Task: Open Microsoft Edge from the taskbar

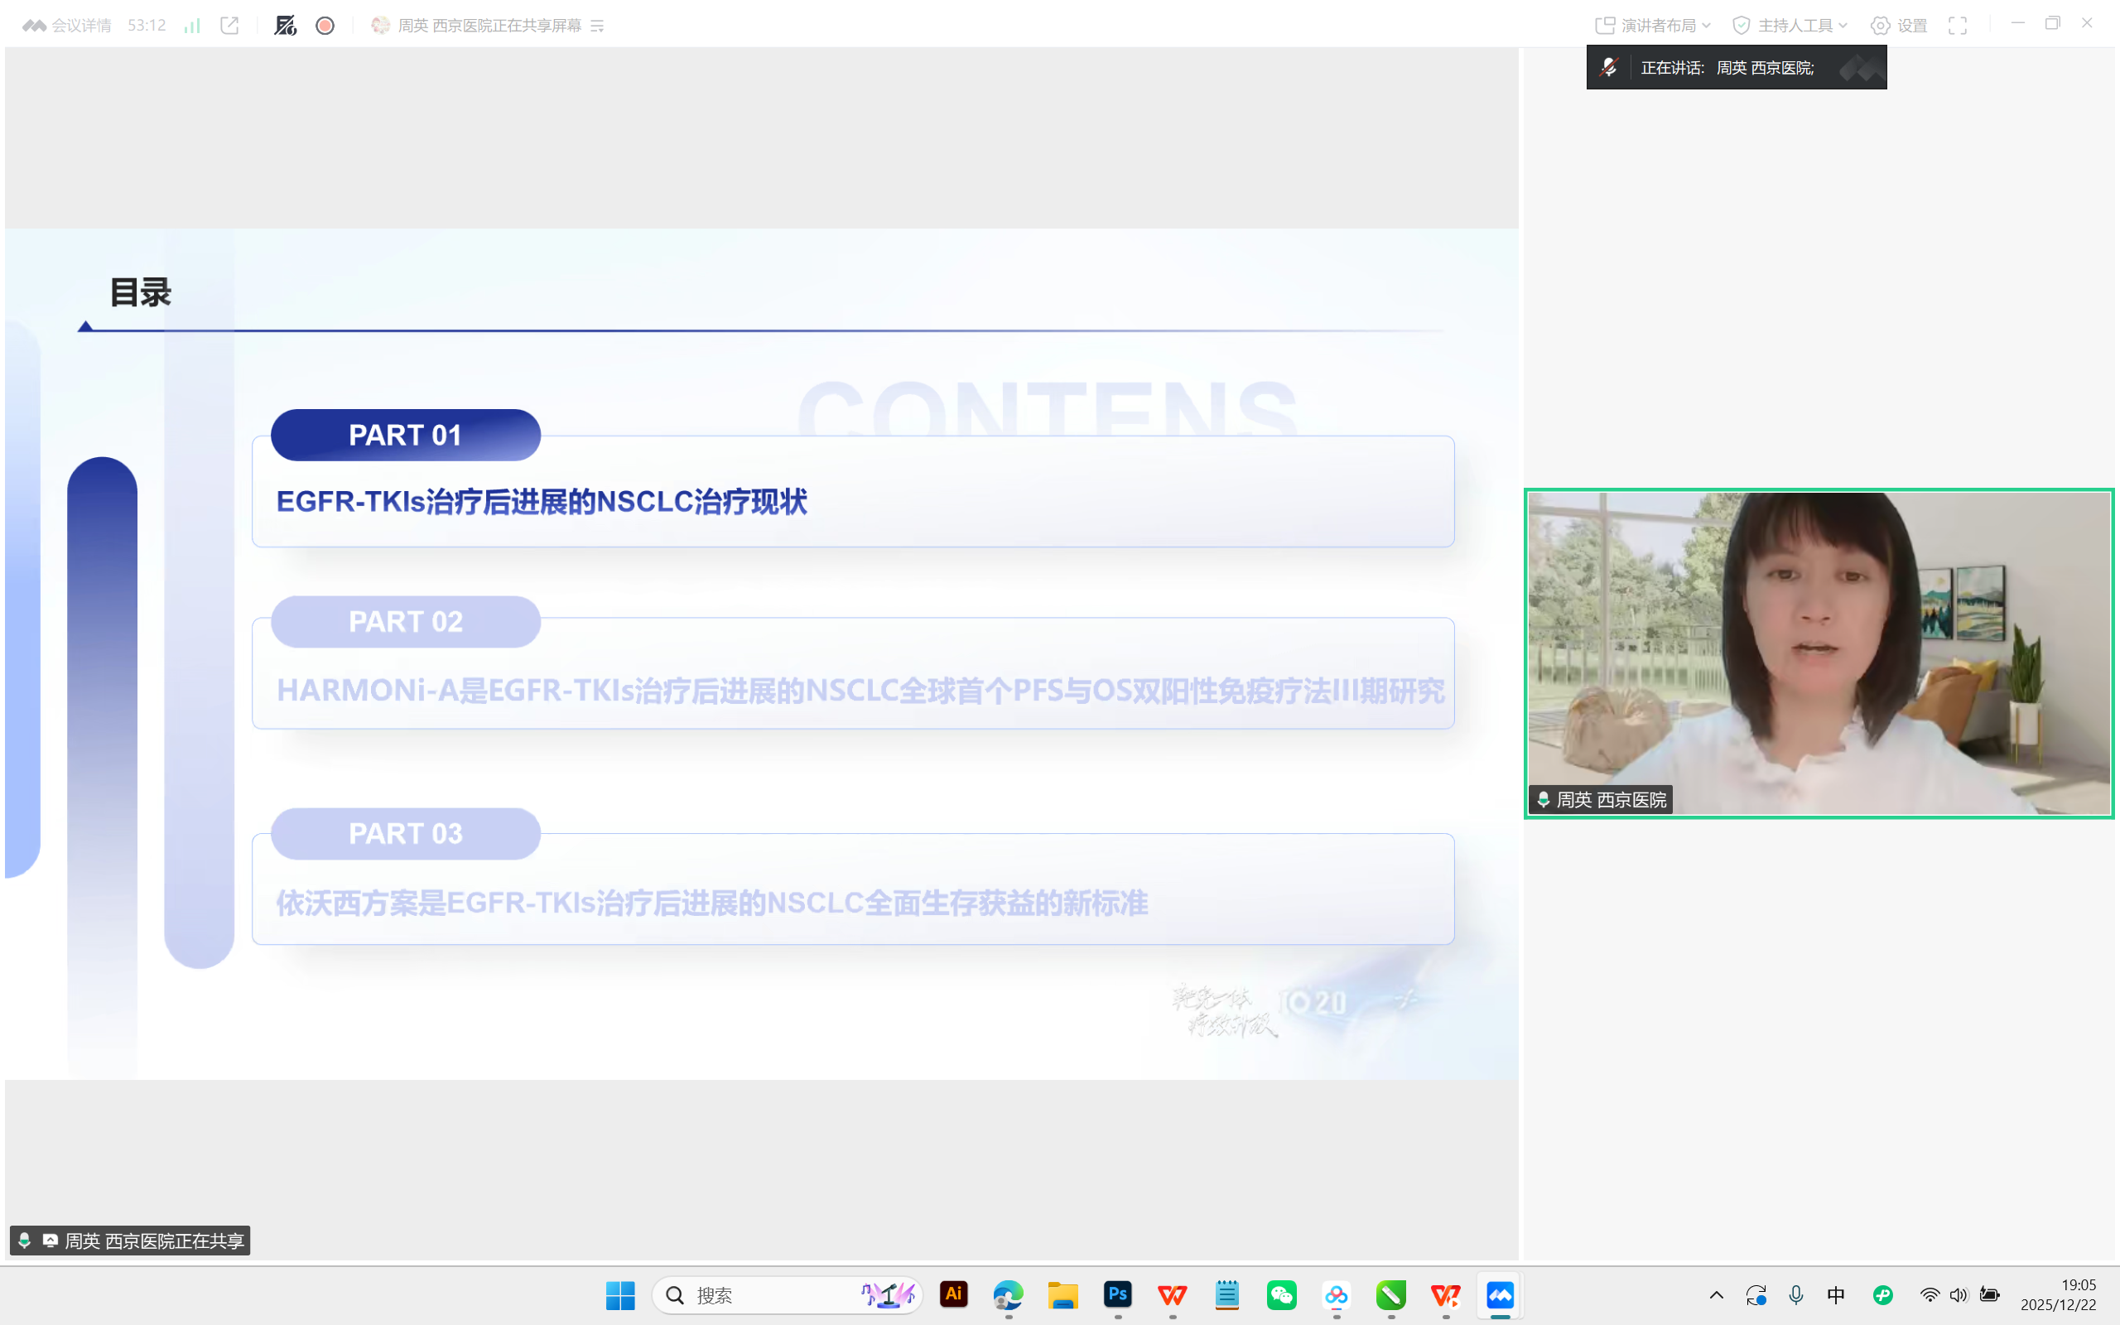Action: (1009, 1294)
